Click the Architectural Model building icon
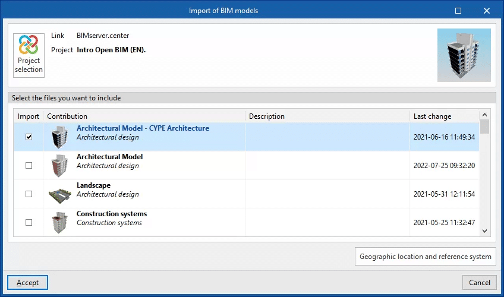 tap(60, 165)
